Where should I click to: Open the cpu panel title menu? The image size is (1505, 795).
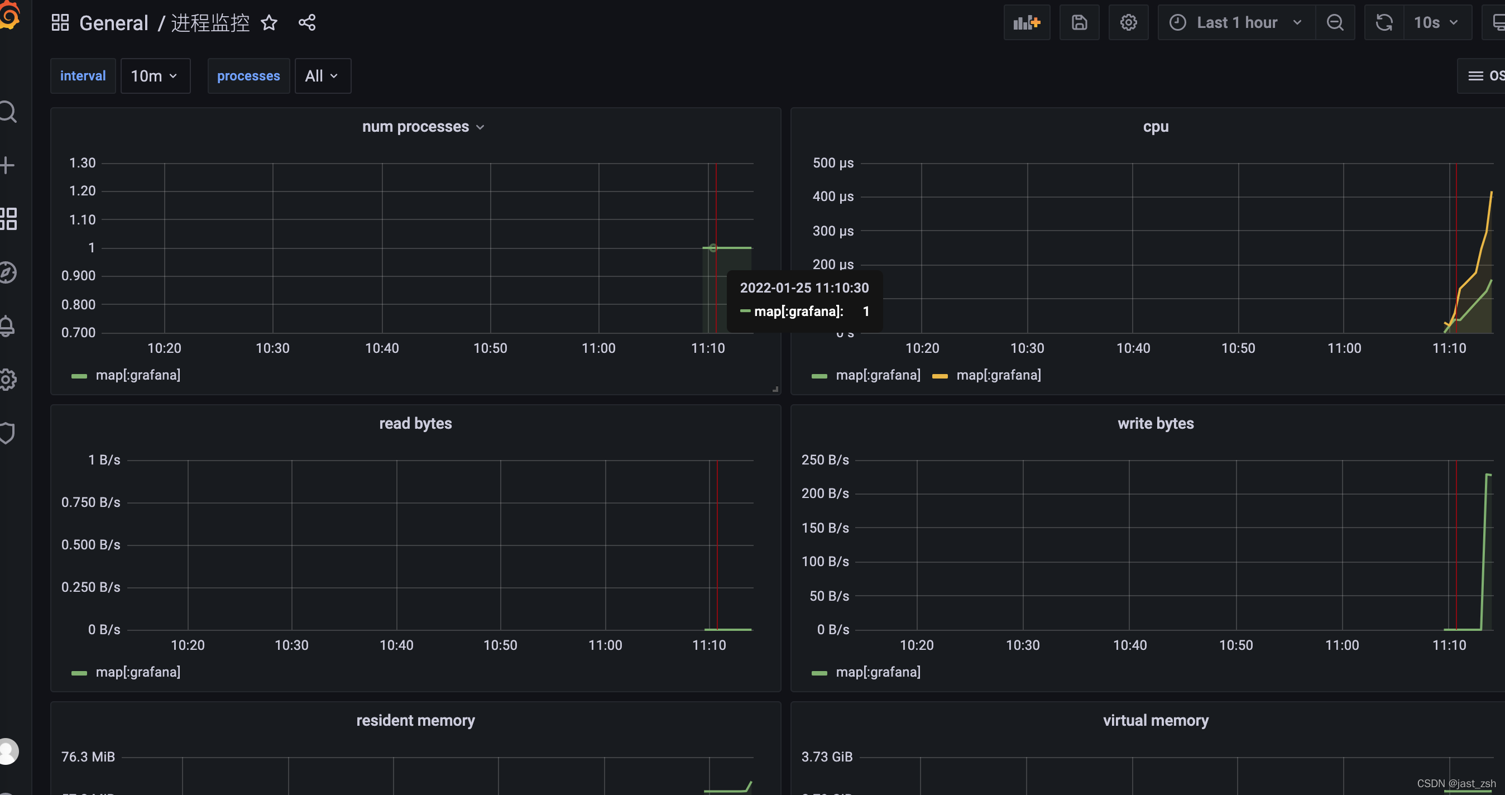[1155, 127]
